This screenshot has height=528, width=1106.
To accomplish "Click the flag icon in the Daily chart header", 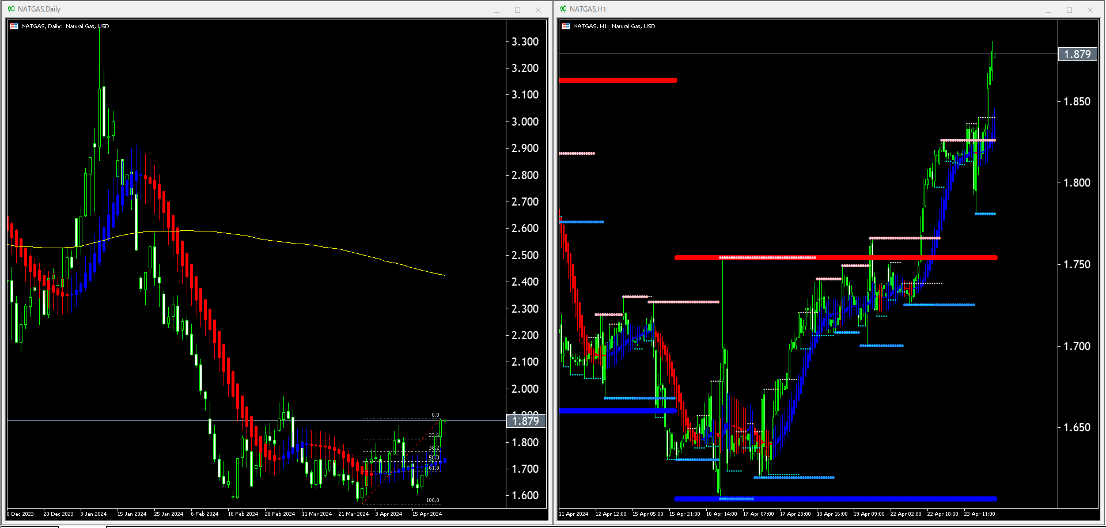I will coord(14,26).
